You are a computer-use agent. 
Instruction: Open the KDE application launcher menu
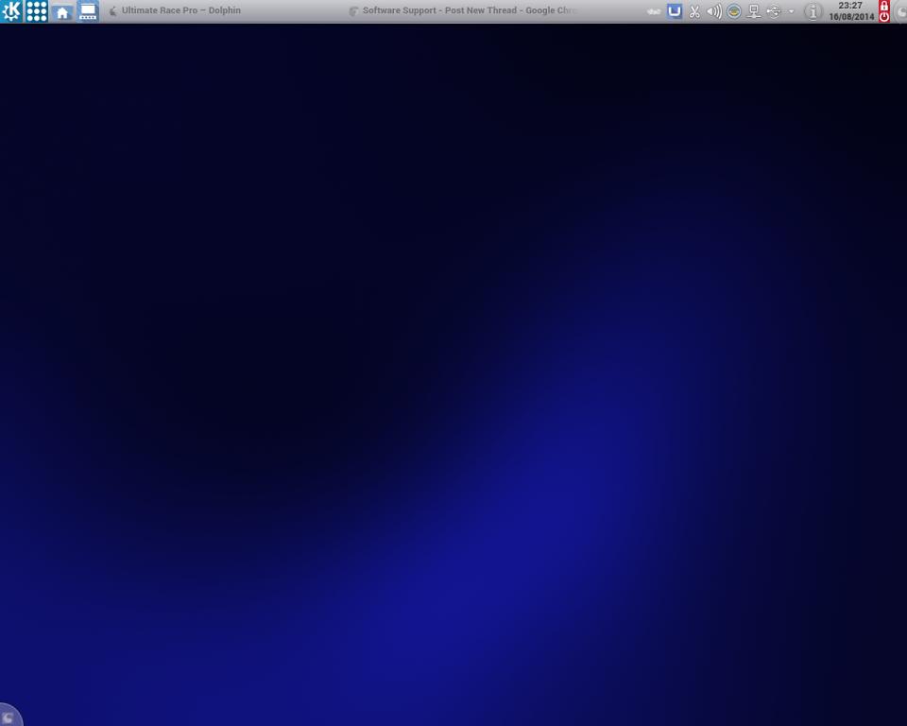click(11, 11)
